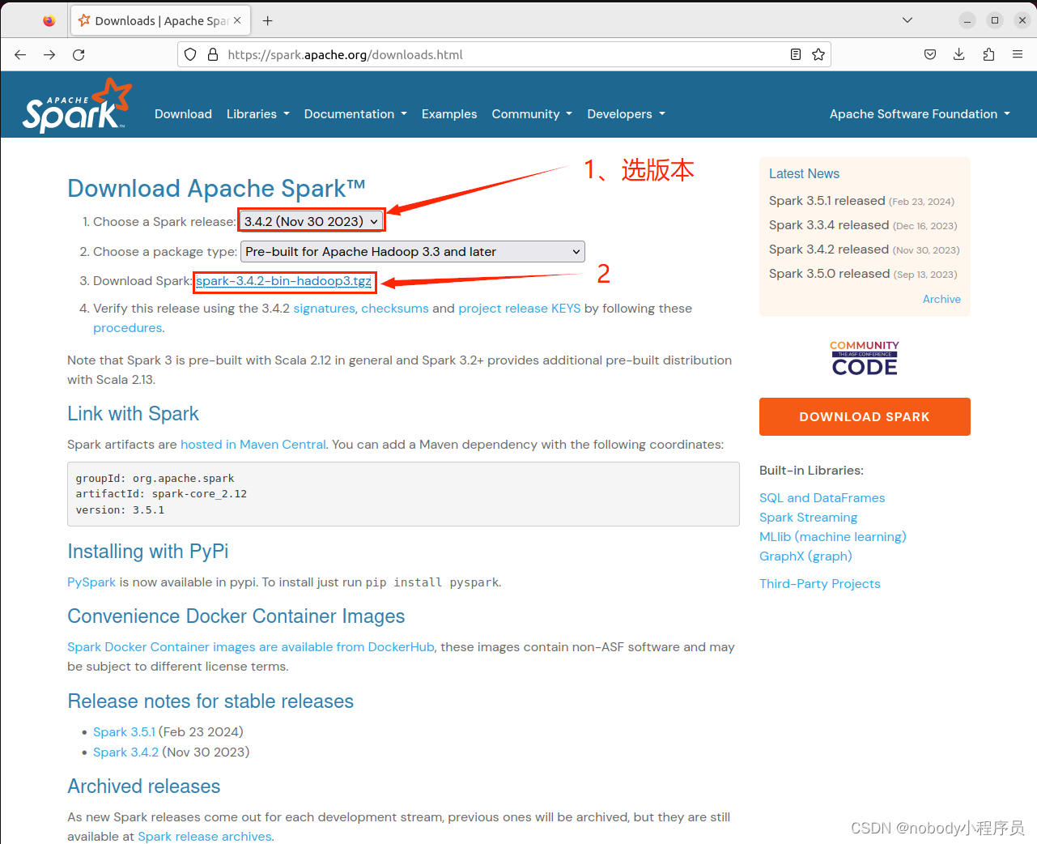Maximize the Firefox window
Viewport: 1037px width, 844px height.
(995, 20)
